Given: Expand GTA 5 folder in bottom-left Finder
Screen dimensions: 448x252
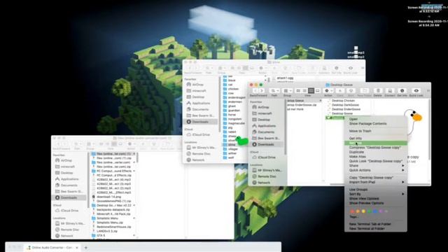Looking at the screenshot, I should pyautogui.click(x=134, y=235).
